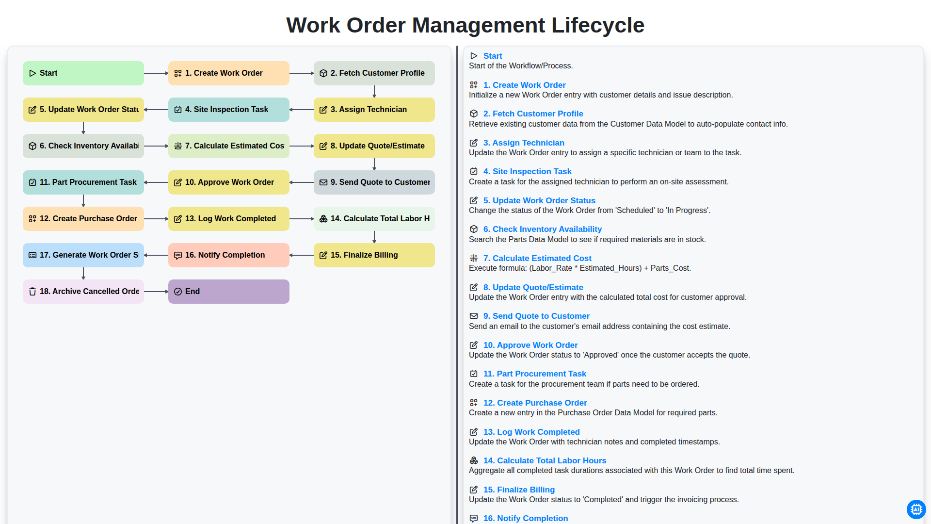The image size is (931, 524).
Task: Click the text about Purchase Order Data Model
Action: click(x=593, y=413)
